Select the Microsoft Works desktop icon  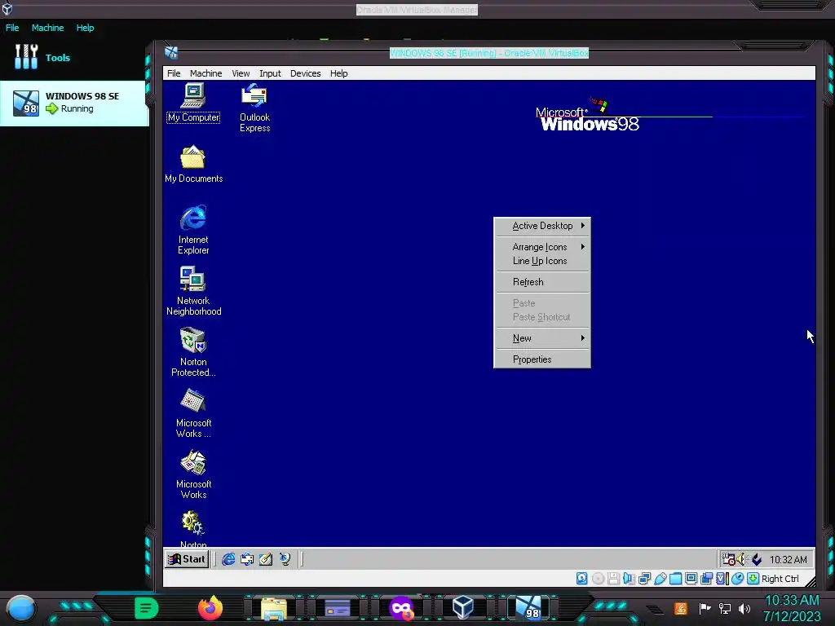[193, 475]
